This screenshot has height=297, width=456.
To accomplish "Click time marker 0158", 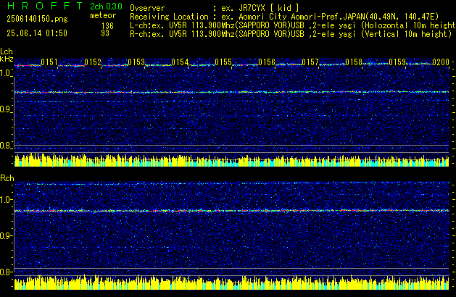I will click(354, 62).
